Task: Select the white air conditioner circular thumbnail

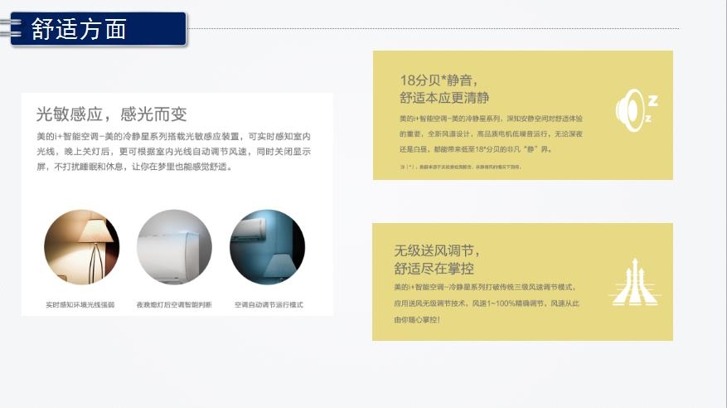Action: click(x=174, y=247)
